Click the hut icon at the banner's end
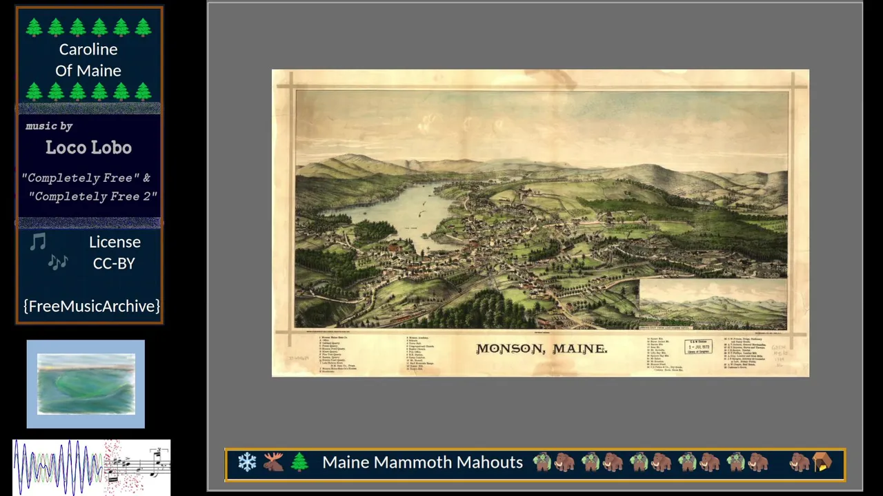 (822, 462)
